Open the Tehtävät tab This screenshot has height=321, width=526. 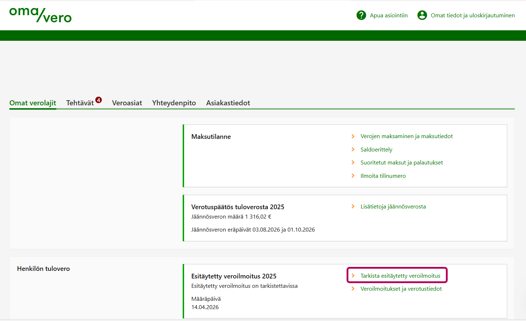(x=80, y=103)
